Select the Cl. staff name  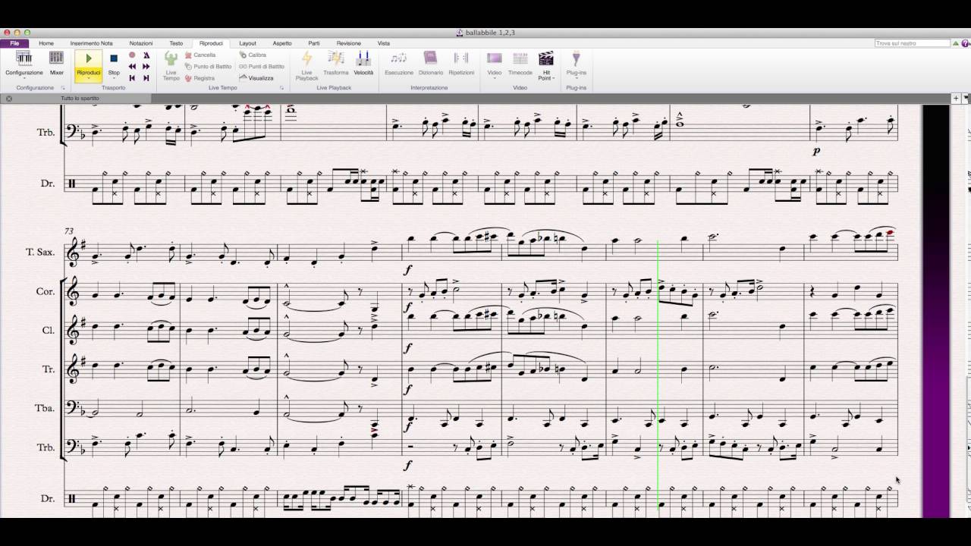(x=48, y=331)
